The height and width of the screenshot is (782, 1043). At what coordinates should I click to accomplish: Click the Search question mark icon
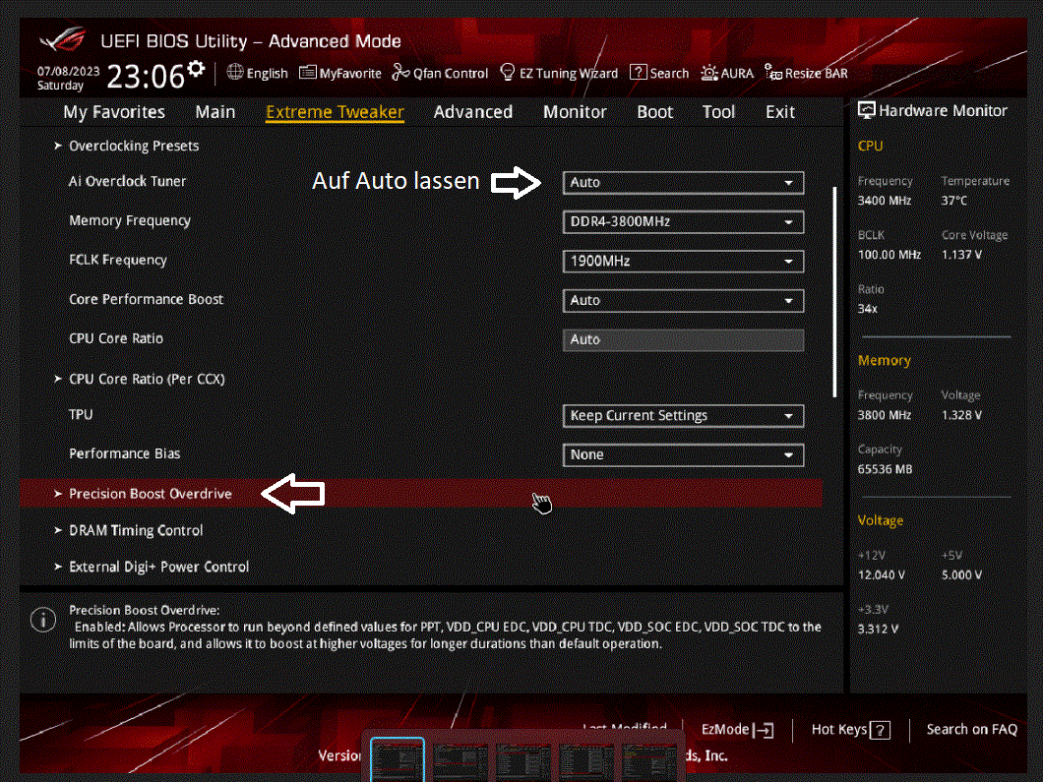click(638, 72)
